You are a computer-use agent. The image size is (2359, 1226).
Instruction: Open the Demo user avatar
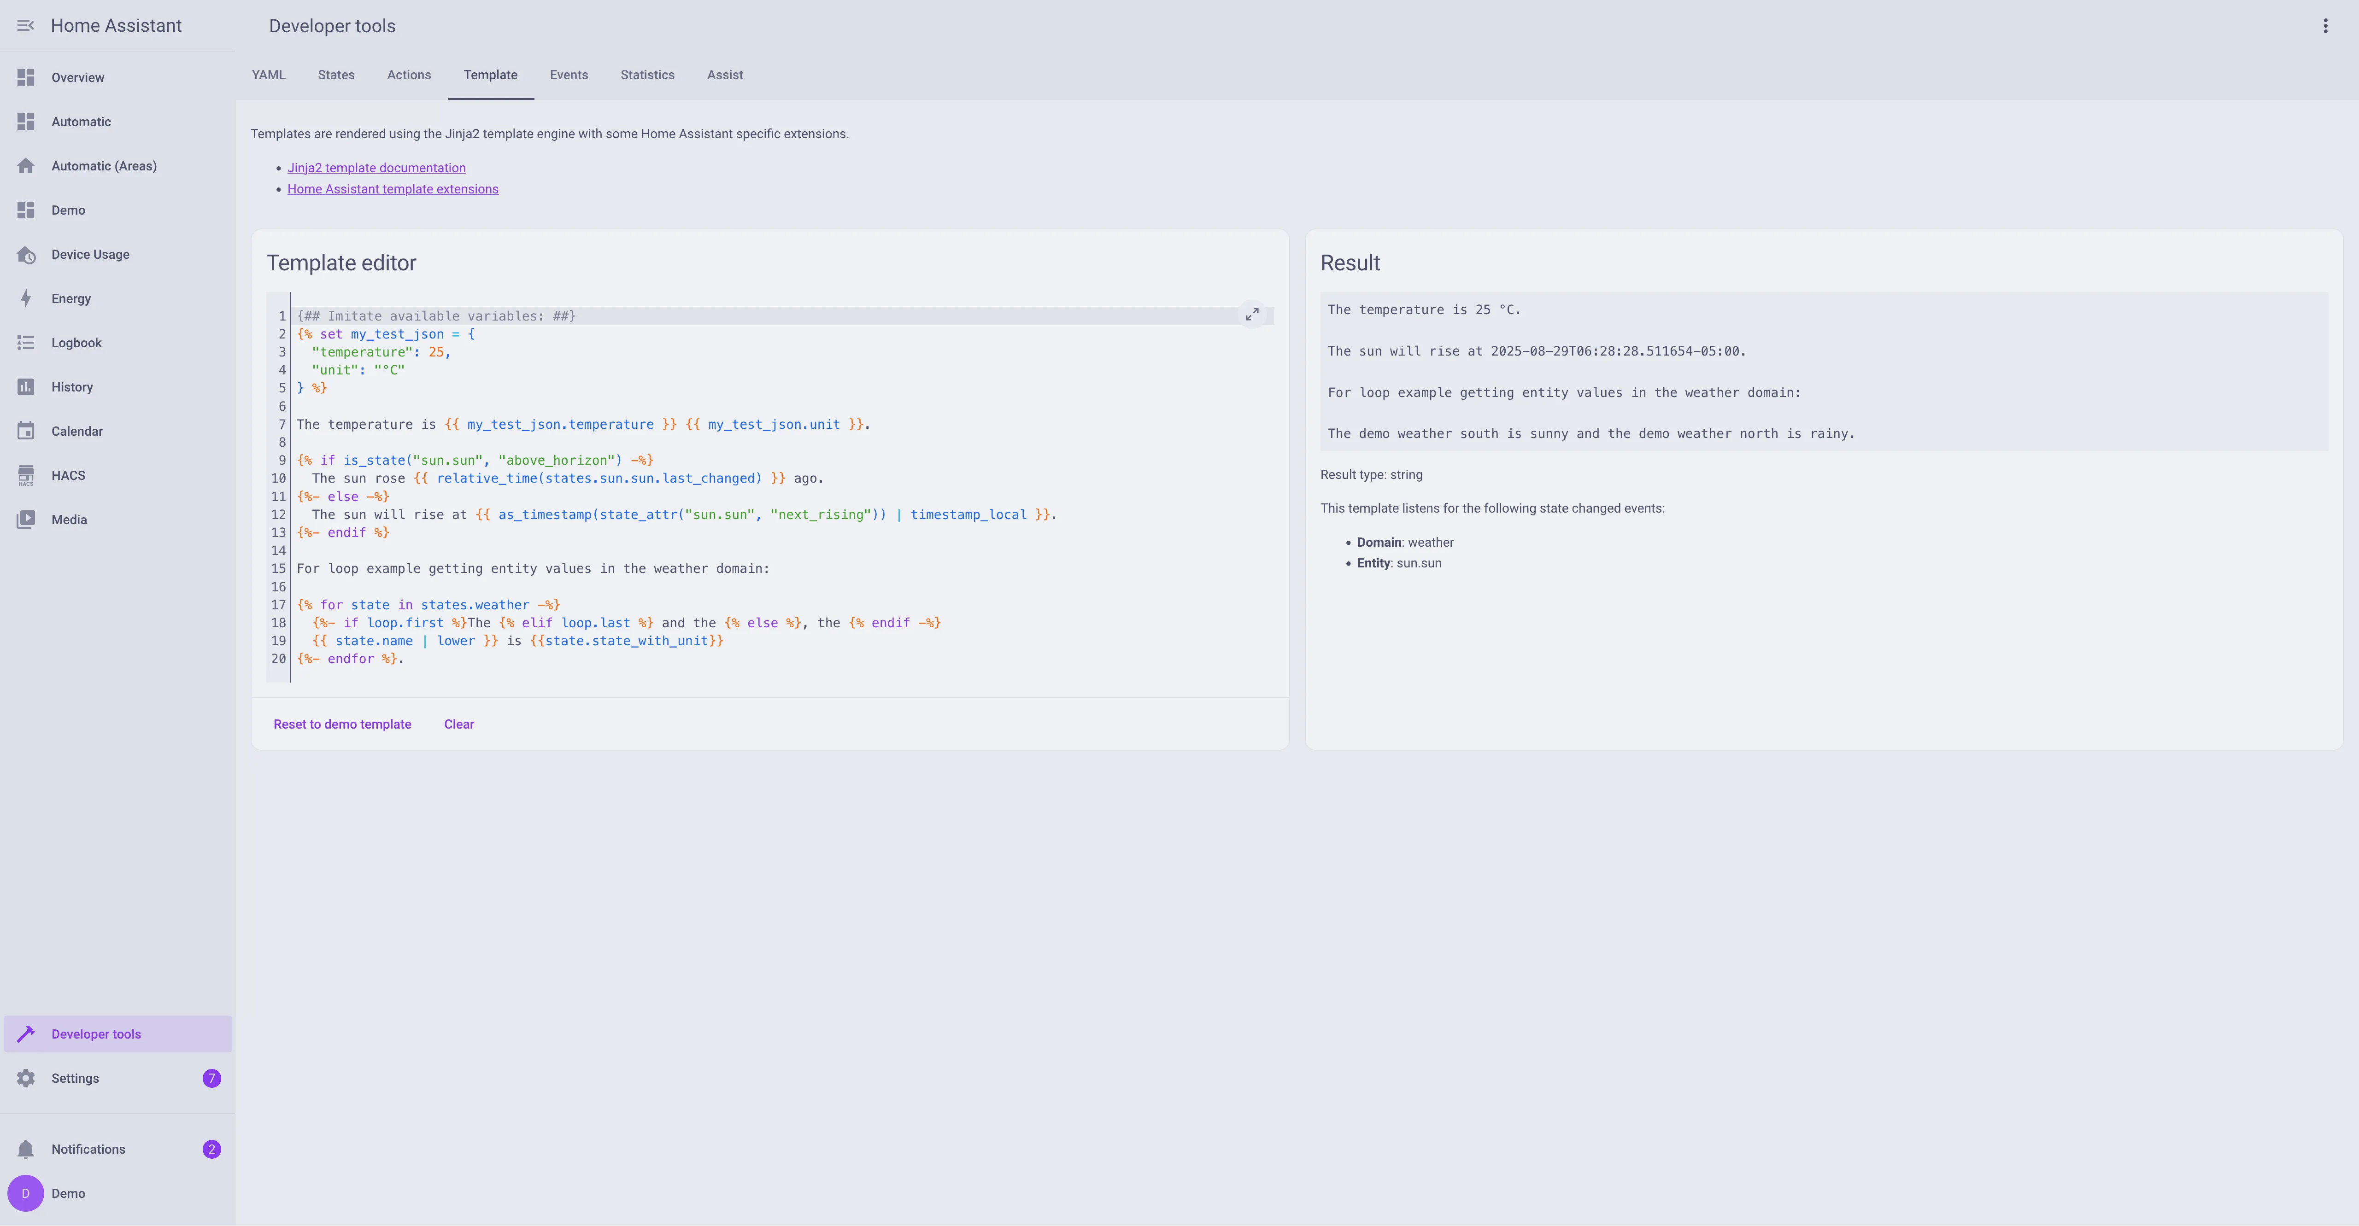tap(26, 1193)
